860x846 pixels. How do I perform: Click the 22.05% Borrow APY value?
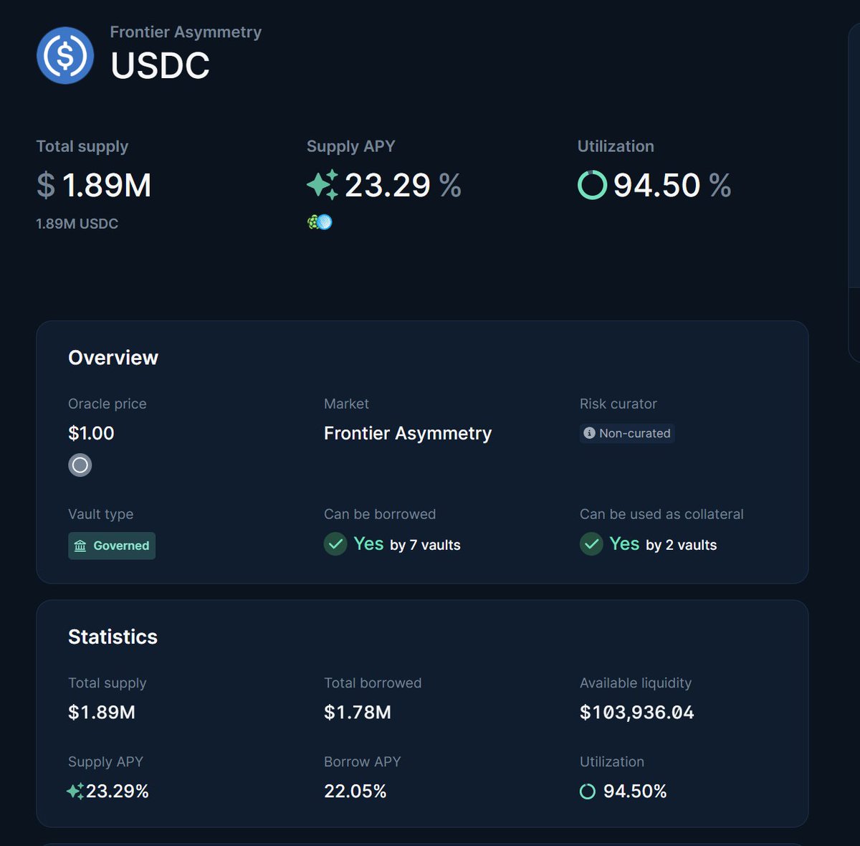(355, 791)
